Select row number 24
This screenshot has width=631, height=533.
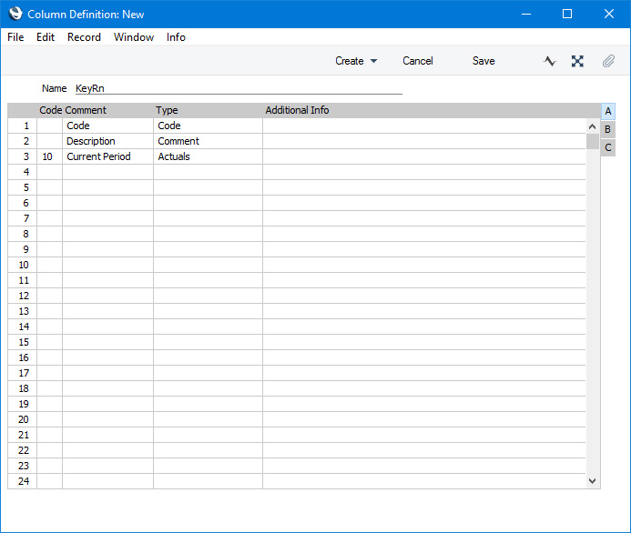23,481
